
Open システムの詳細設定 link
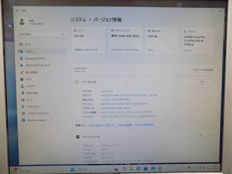(x=144, y=125)
